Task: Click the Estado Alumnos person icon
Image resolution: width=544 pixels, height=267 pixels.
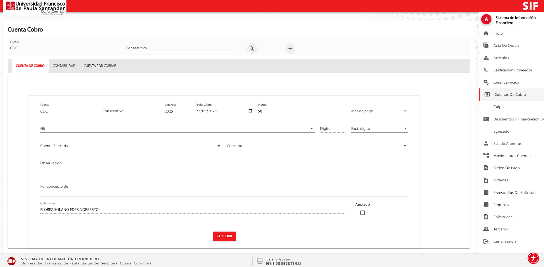Action: pos(486,143)
